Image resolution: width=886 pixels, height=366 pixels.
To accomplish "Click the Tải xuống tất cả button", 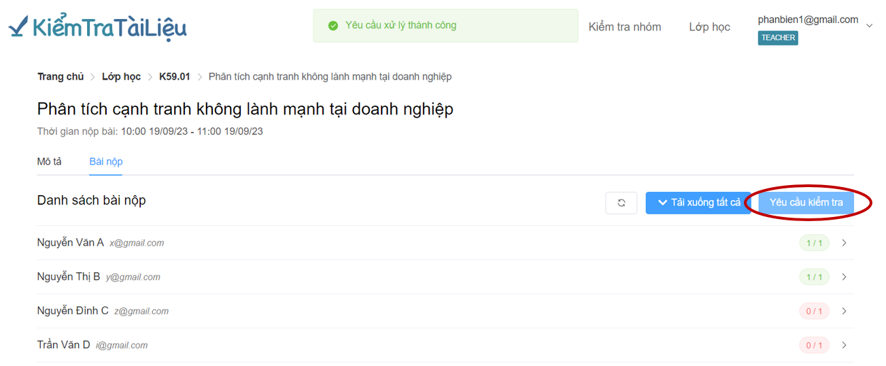I will click(698, 203).
